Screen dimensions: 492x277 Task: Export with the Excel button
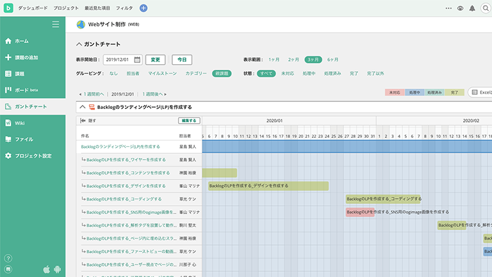(x=481, y=92)
